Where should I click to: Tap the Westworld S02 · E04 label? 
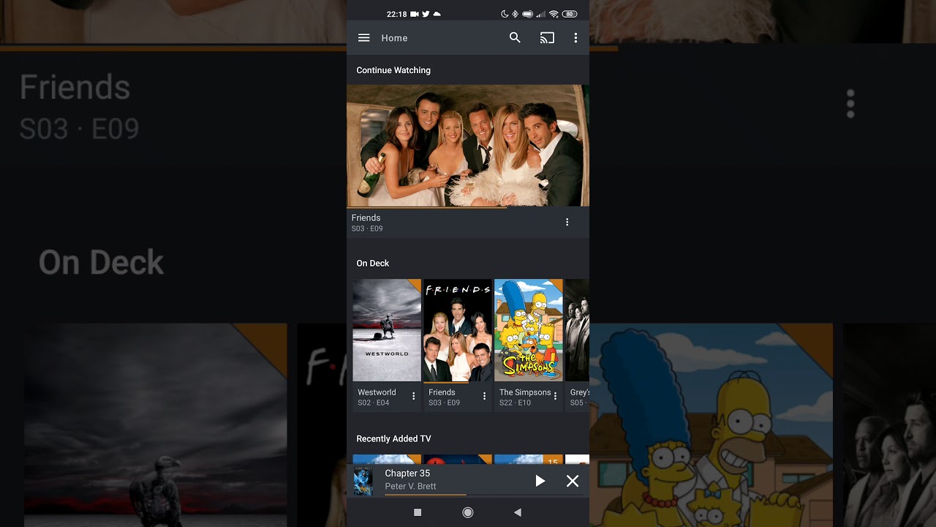[x=374, y=403]
